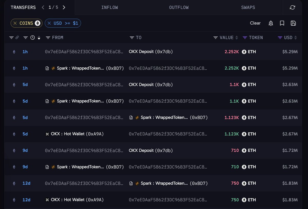The image size is (308, 209).
Task: Create an alert with the bell icon
Action: click(x=271, y=23)
